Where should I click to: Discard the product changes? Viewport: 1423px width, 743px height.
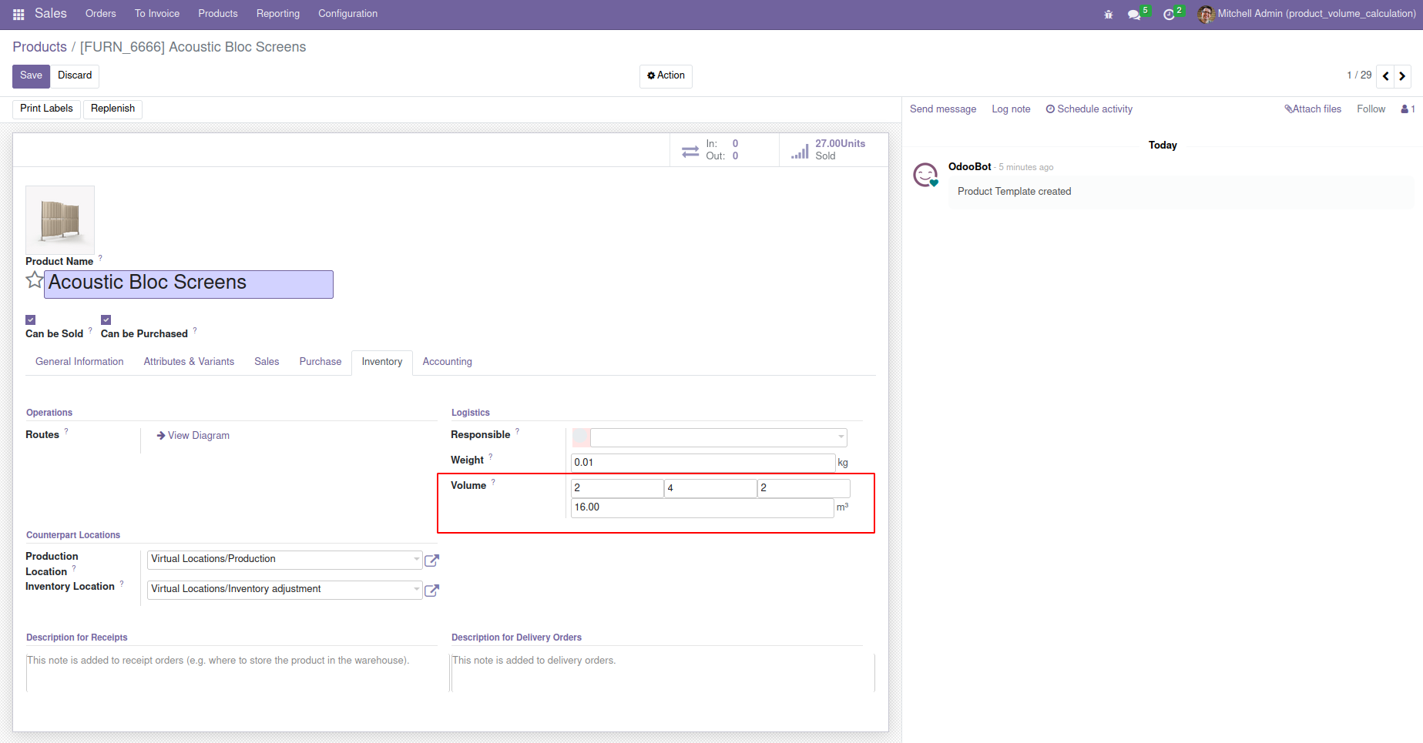tap(75, 75)
